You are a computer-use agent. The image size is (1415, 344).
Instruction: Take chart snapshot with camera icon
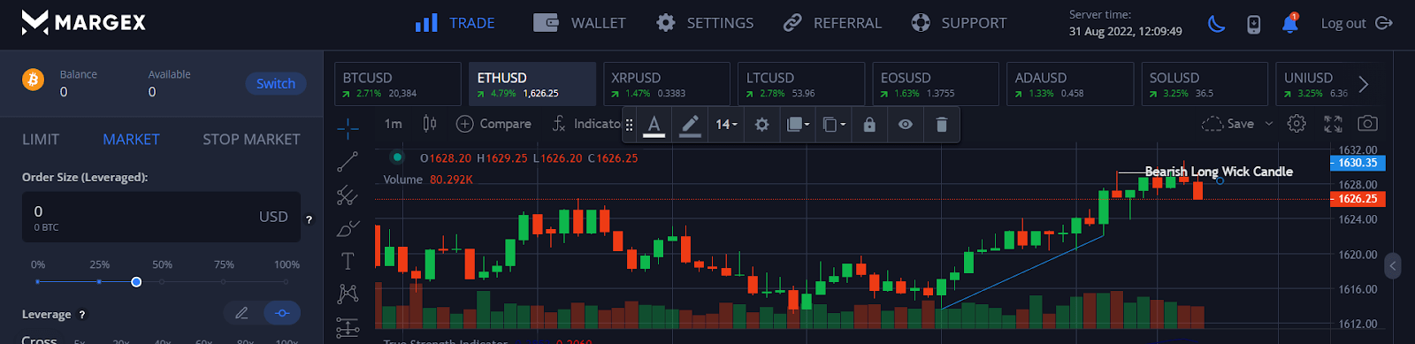[1367, 124]
